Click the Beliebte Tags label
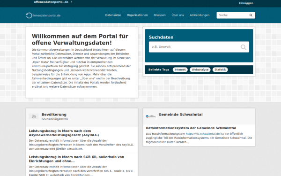The height and width of the screenshot is (176, 281). (159, 69)
